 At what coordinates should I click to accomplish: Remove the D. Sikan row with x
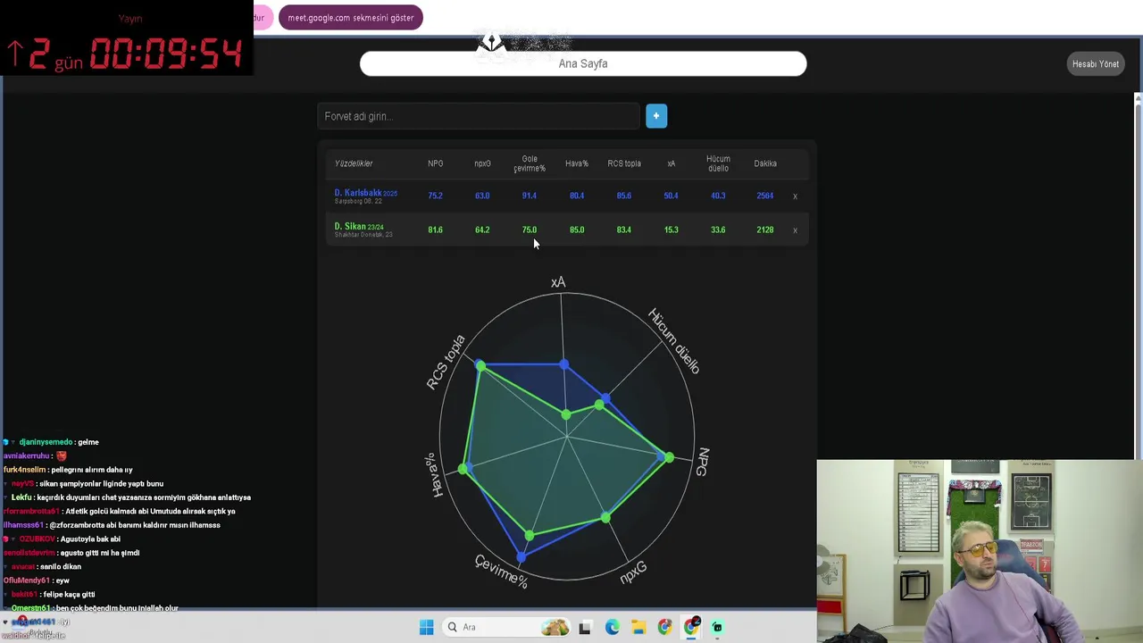(795, 230)
